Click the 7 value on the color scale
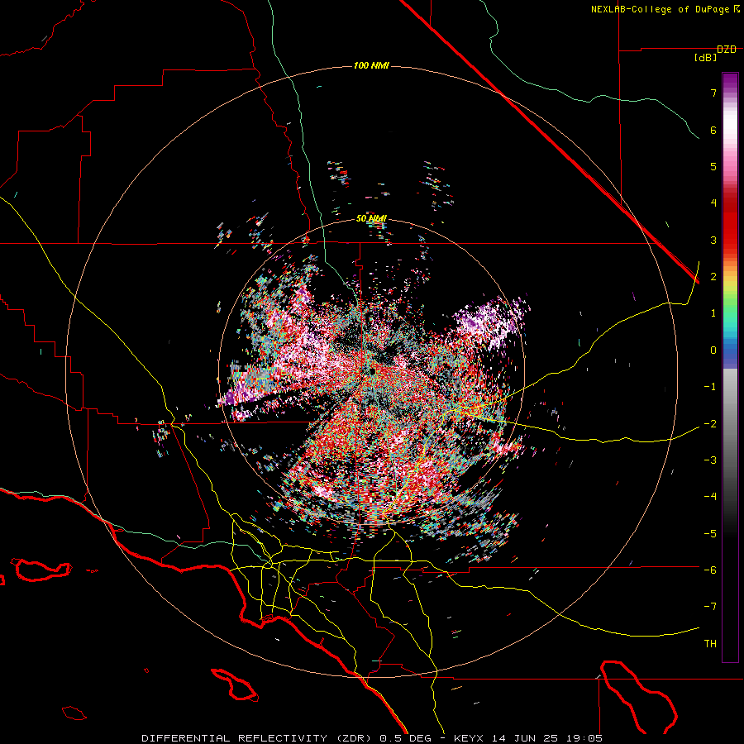Screen dimensions: 744x744 point(713,93)
